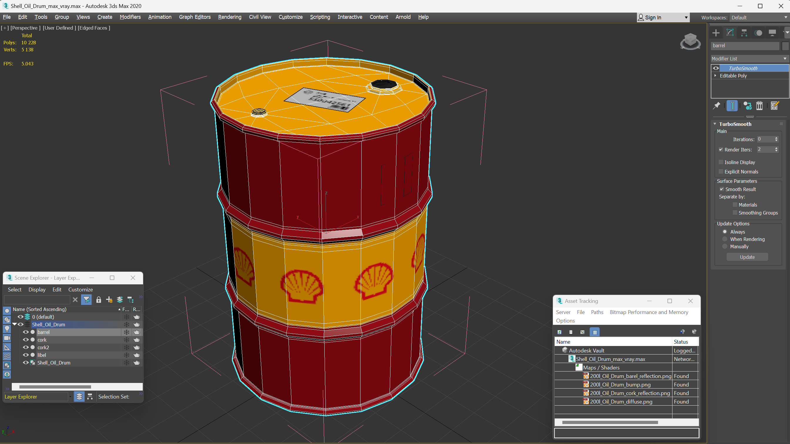Open Scene Explorer Display menu
The width and height of the screenshot is (790, 444).
coord(37,289)
